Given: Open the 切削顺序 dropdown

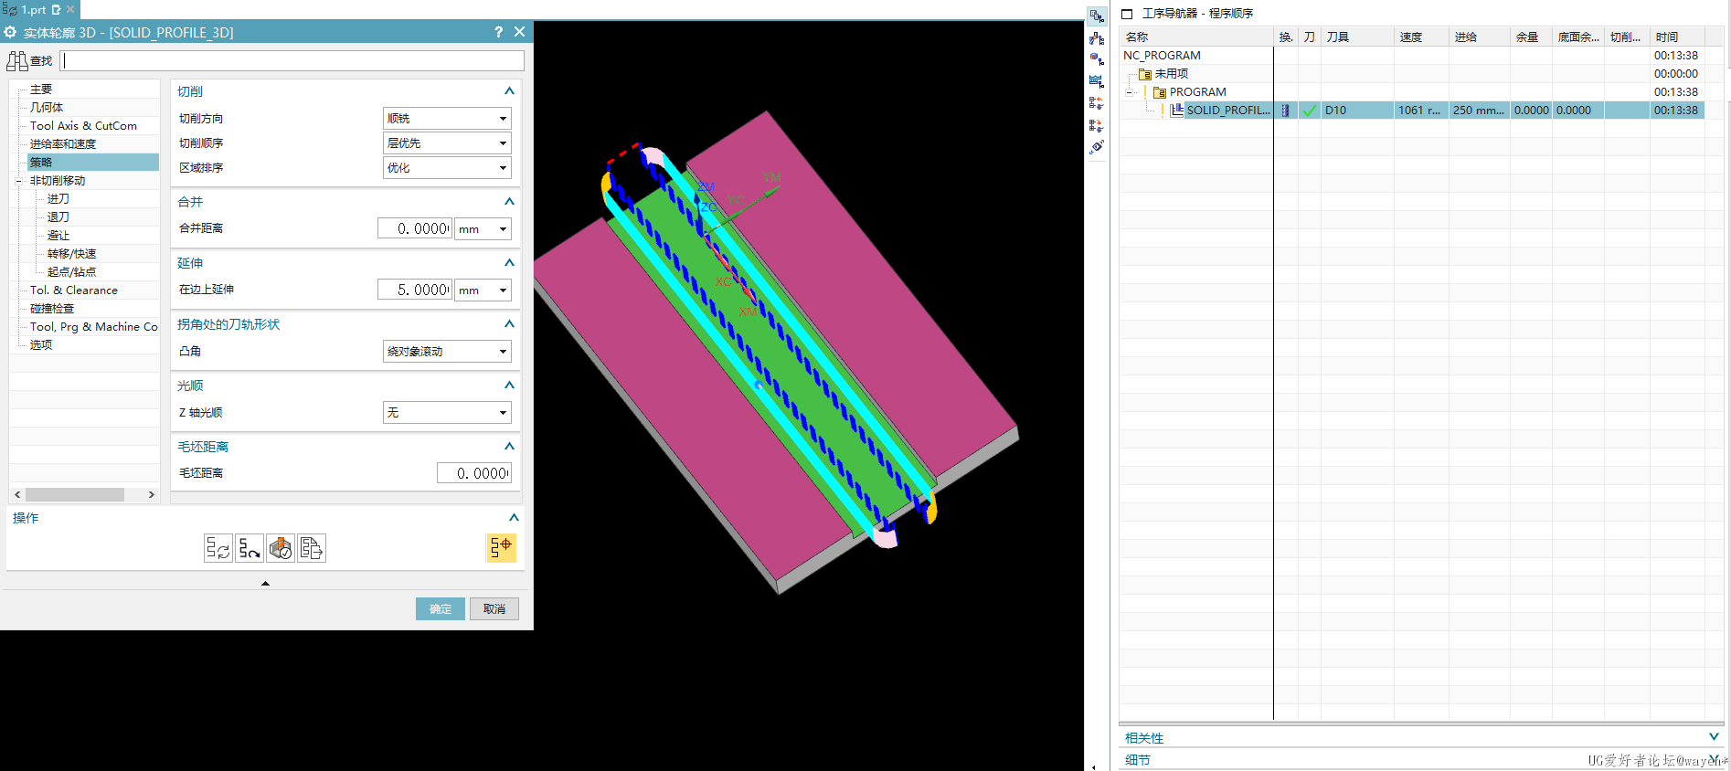Looking at the screenshot, I should tap(446, 143).
